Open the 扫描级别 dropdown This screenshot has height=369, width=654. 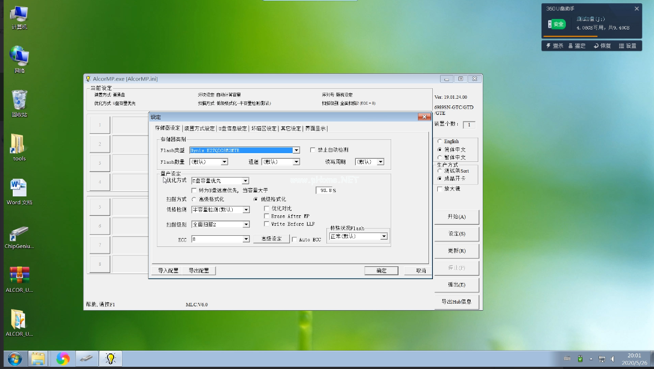point(246,225)
